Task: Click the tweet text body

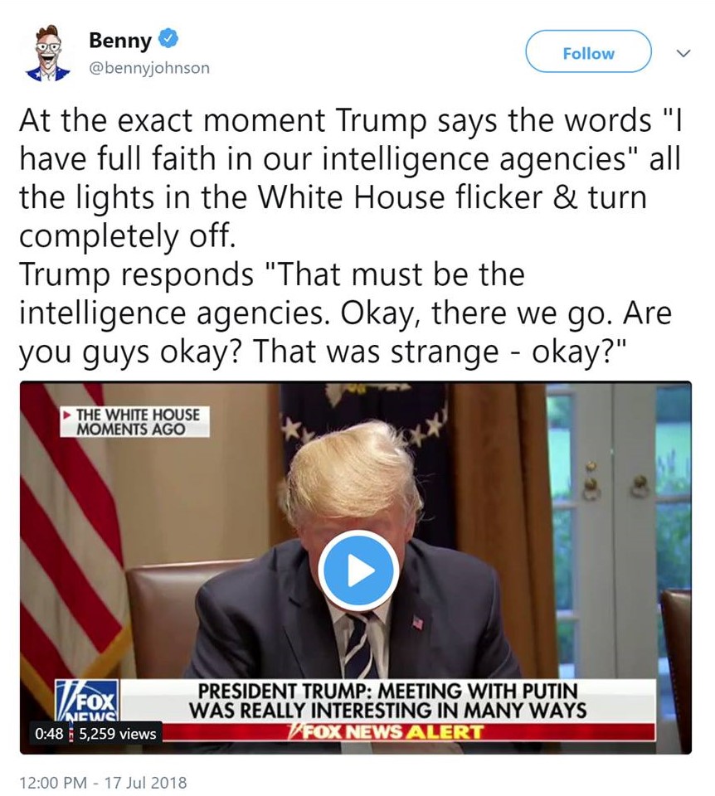Action: coord(350,235)
